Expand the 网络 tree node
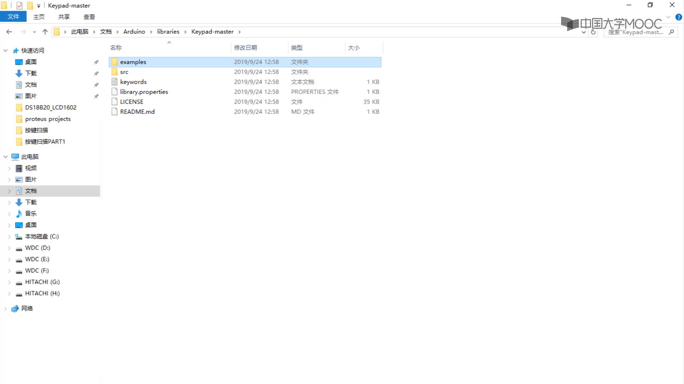 (5, 309)
